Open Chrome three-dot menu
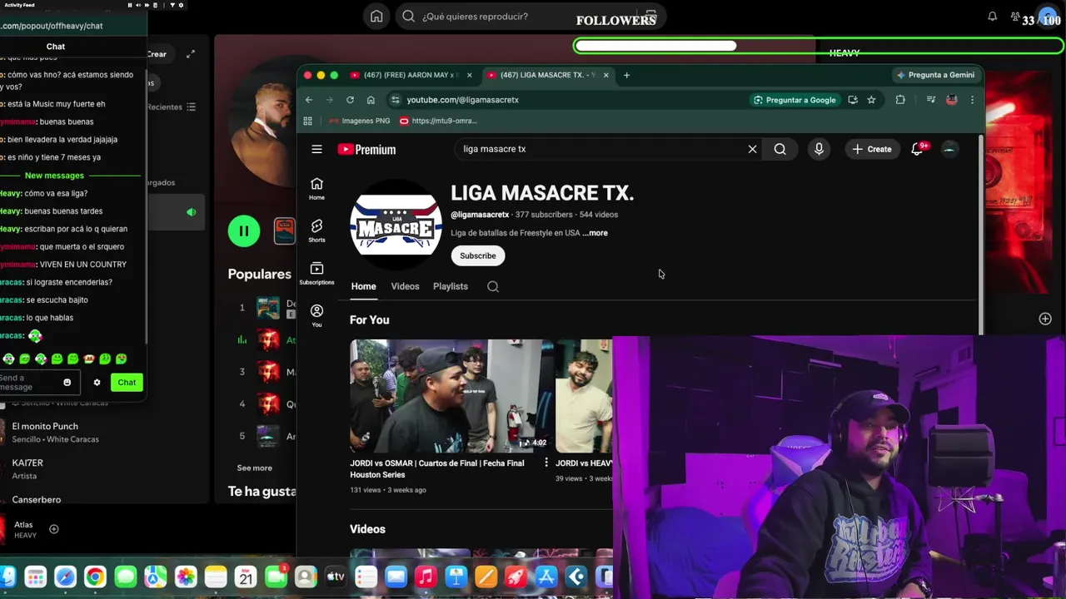 pos(972,100)
